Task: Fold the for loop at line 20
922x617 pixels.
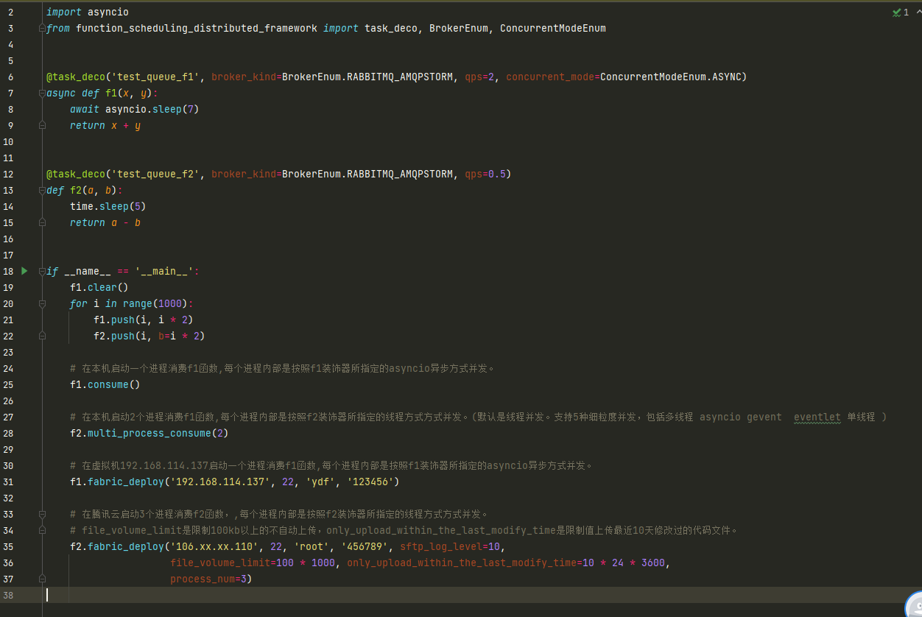Action: tap(42, 303)
